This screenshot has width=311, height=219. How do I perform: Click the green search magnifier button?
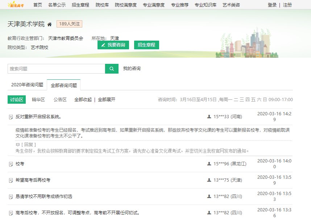pos(112,69)
